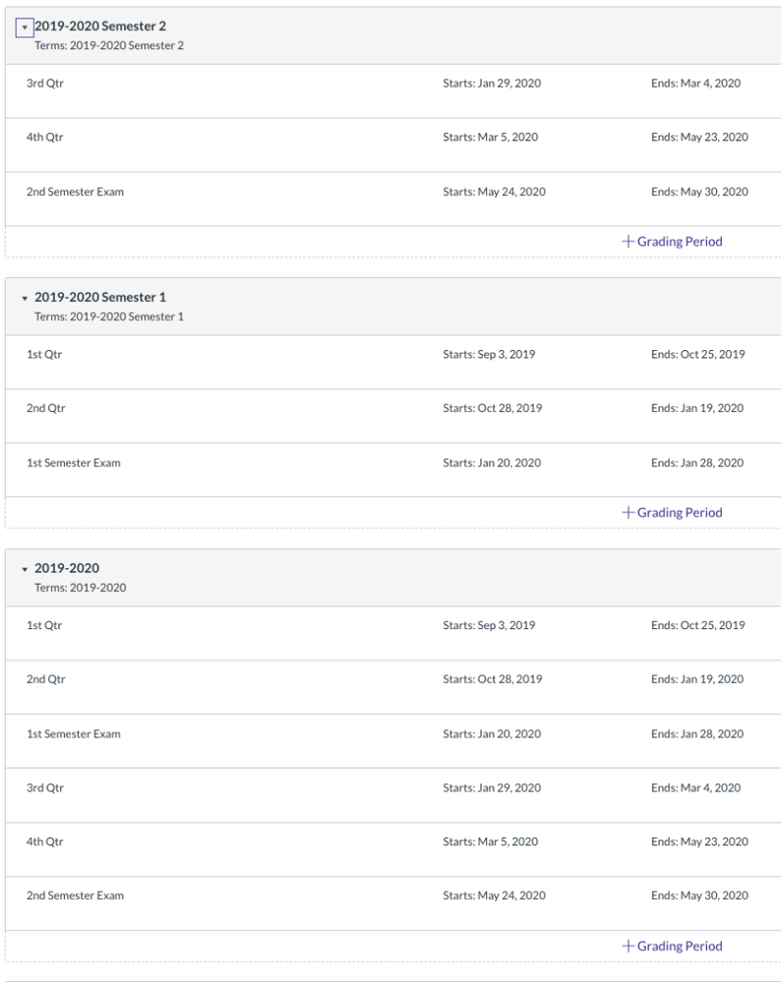Collapse the 2019-2020 full-year set arrow
Image resolution: width=781 pixels, height=982 pixels.
[x=26, y=569]
